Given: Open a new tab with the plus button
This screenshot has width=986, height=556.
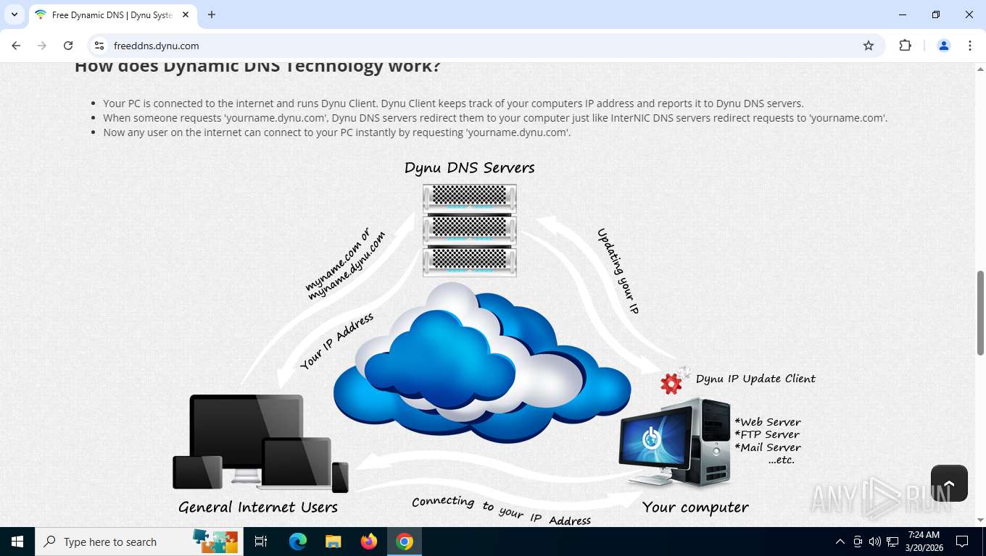Looking at the screenshot, I should pyautogui.click(x=212, y=14).
